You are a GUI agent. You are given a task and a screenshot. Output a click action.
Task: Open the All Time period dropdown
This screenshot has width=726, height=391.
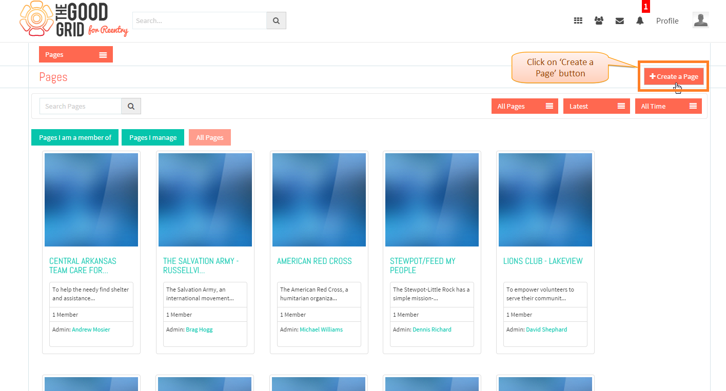(x=669, y=106)
